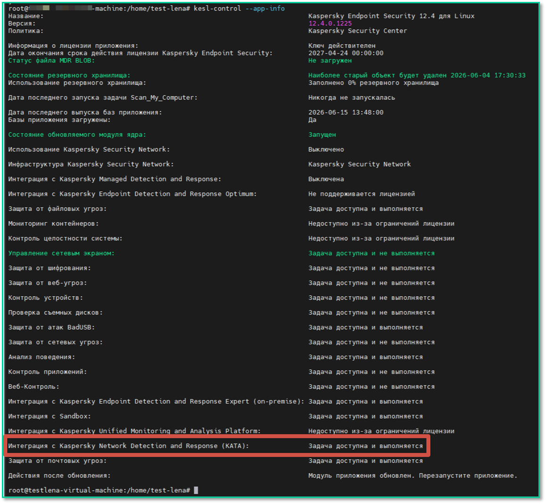This screenshot has height=504, width=546.
Task: Click 'Защита от атак BadUSB:' label
Action: (x=51, y=327)
